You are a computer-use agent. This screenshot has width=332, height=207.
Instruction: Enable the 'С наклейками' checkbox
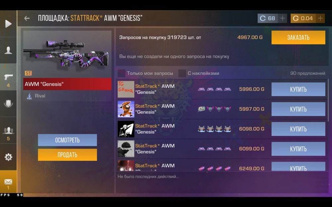(x=182, y=73)
